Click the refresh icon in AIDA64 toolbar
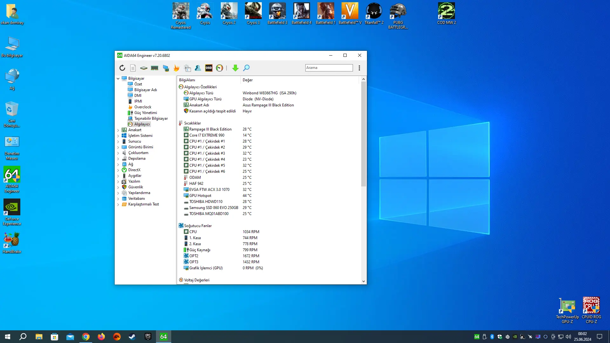 (x=122, y=68)
